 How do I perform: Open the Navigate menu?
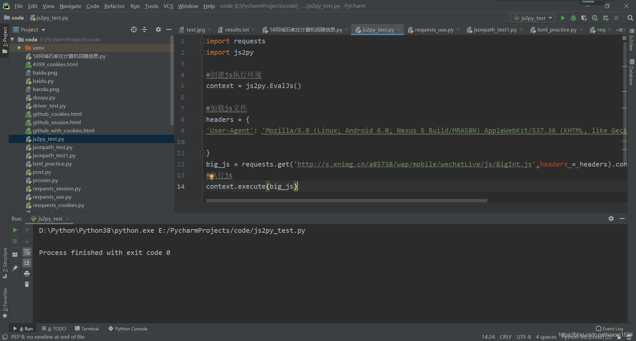pyautogui.click(x=70, y=6)
